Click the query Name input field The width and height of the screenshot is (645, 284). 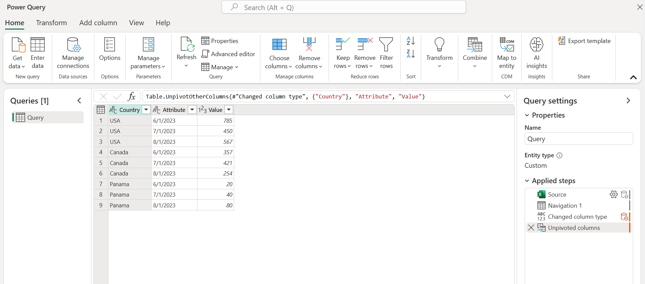[x=578, y=139]
